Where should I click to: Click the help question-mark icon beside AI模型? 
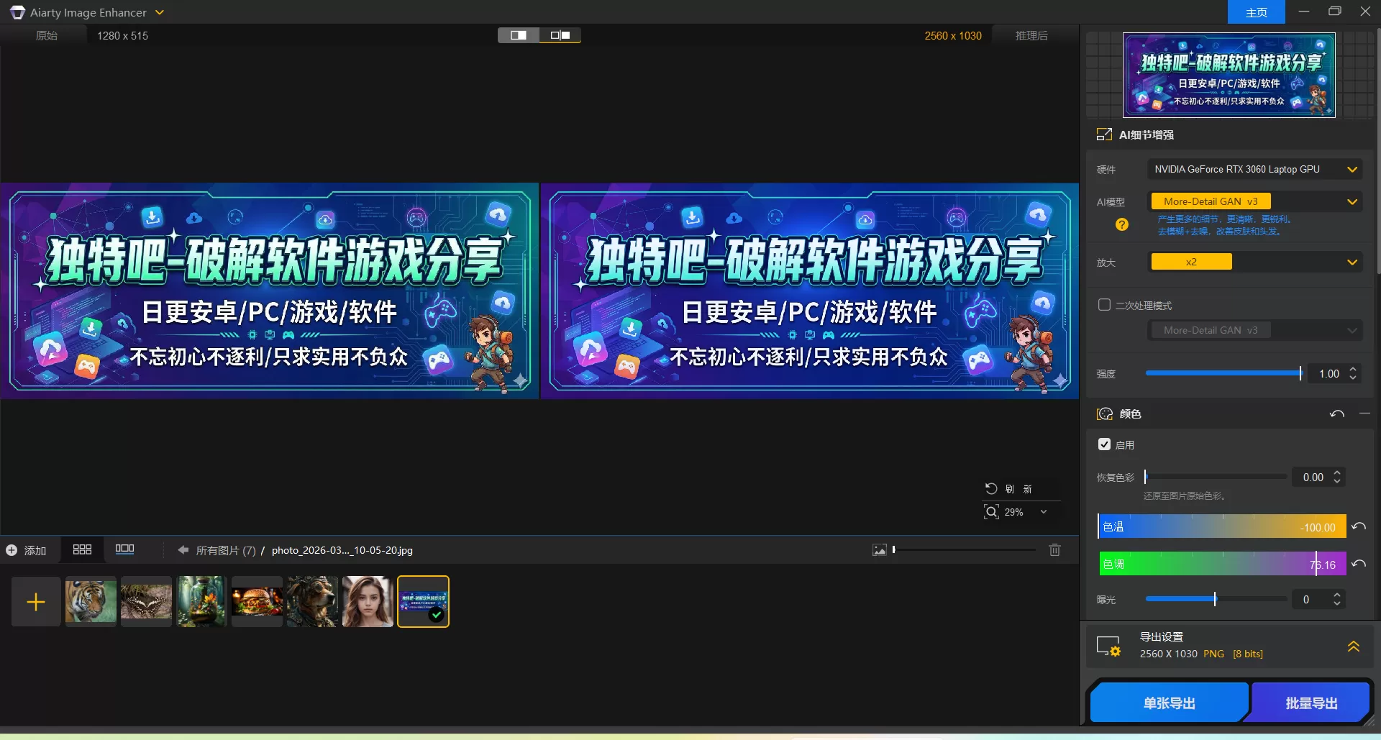pyautogui.click(x=1121, y=224)
